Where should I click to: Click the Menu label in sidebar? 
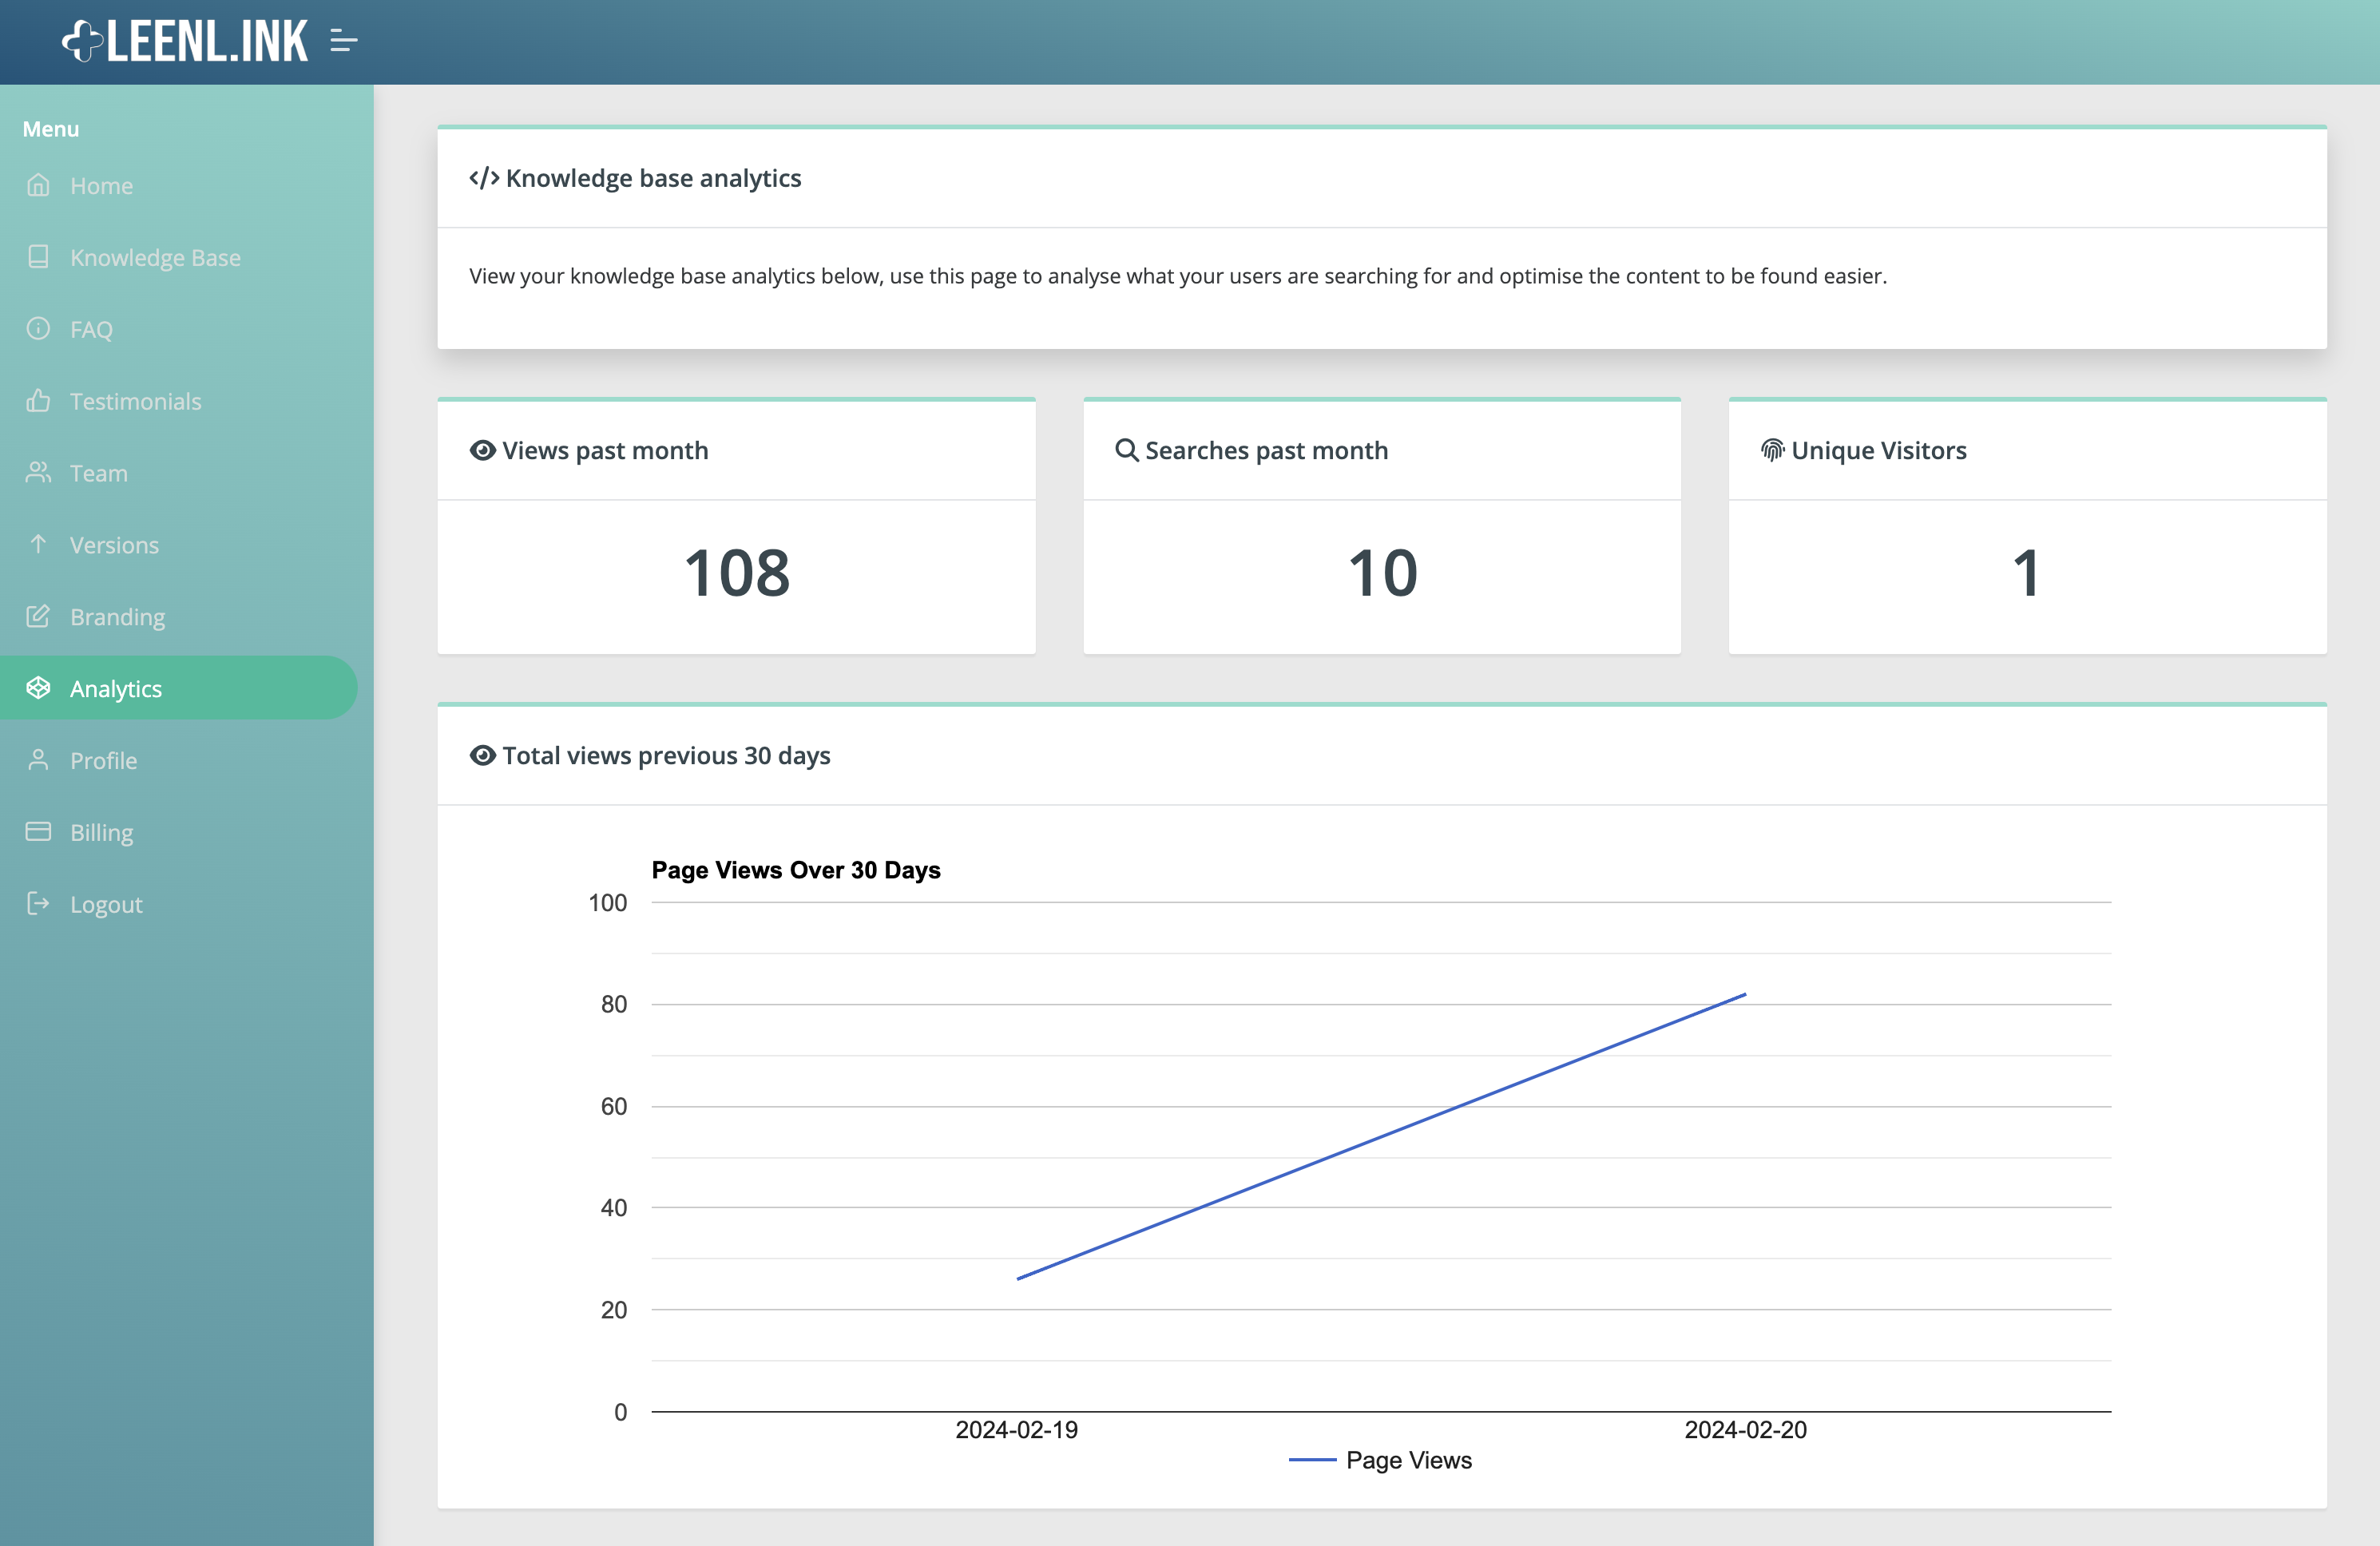(x=51, y=129)
